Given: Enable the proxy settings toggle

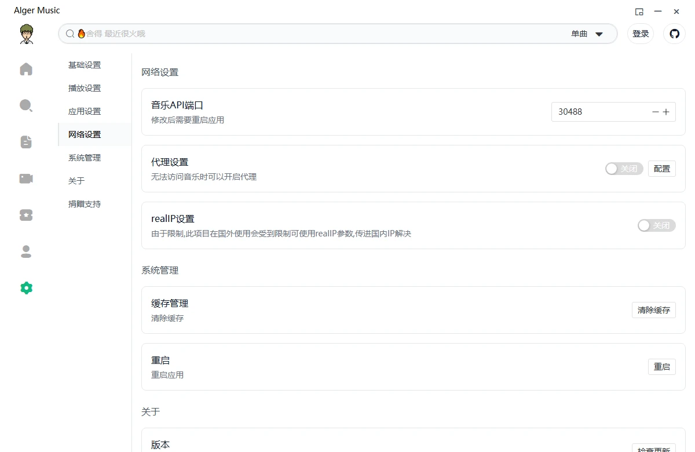Looking at the screenshot, I should [624, 169].
